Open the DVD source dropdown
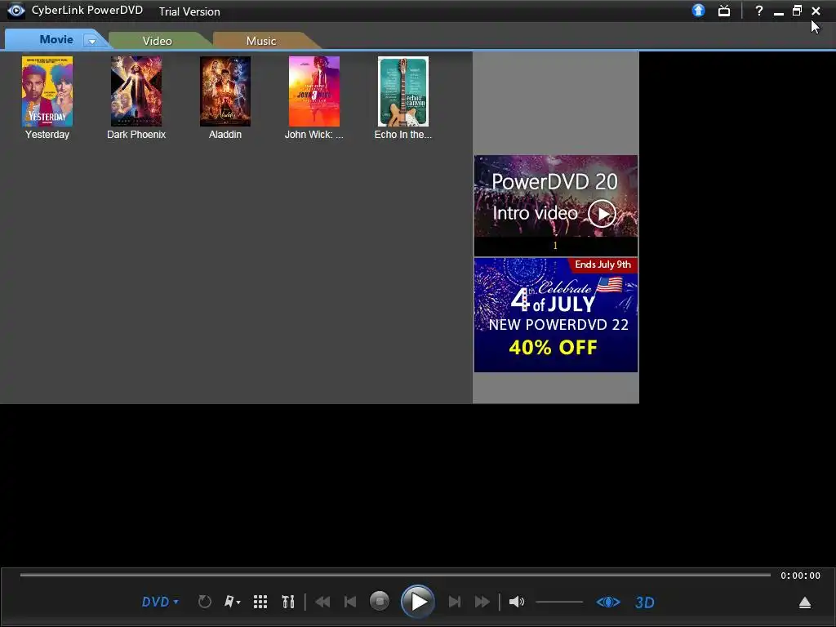Image resolution: width=836 pixels, height=627 pixels. (160, 602)
